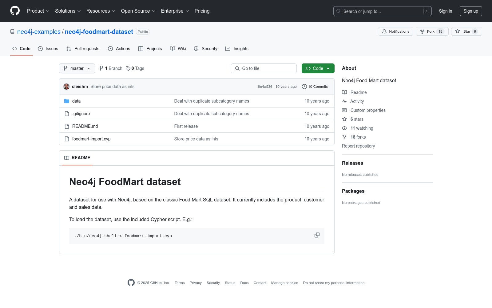Image resolution: width=492 pixels, height=308 pixels.
Task: Expand the Resources menu
Action: click(101, 11)
